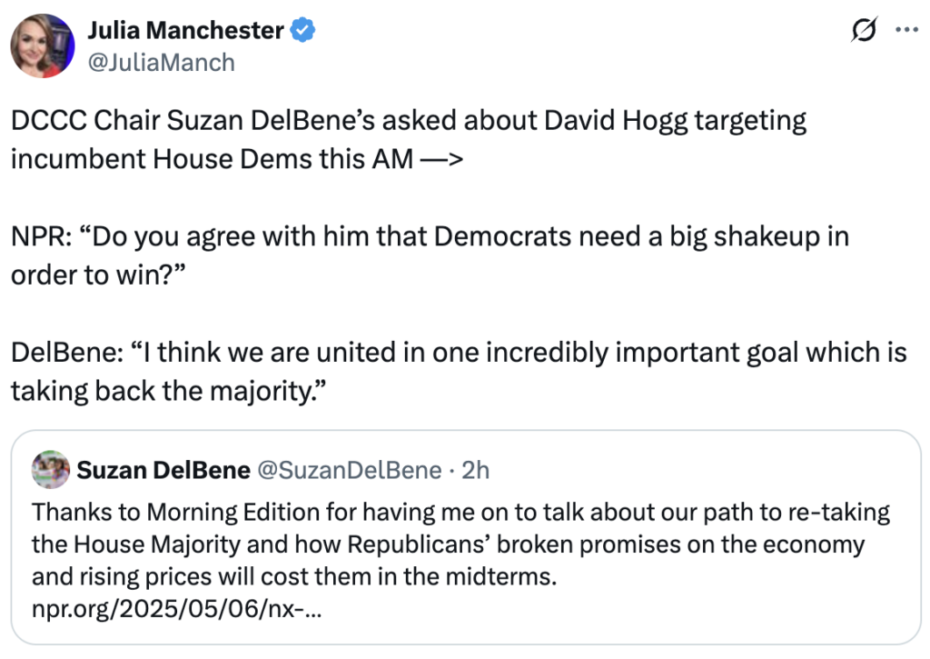Click Suzan DelBene's small avatar
The width and height of the screenshot is (930, 659).
[50, 470]
